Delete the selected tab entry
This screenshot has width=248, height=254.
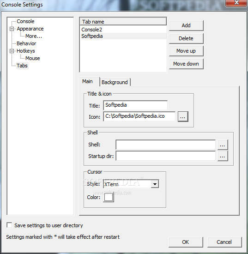pyautogui.click(x=186, y=38)
